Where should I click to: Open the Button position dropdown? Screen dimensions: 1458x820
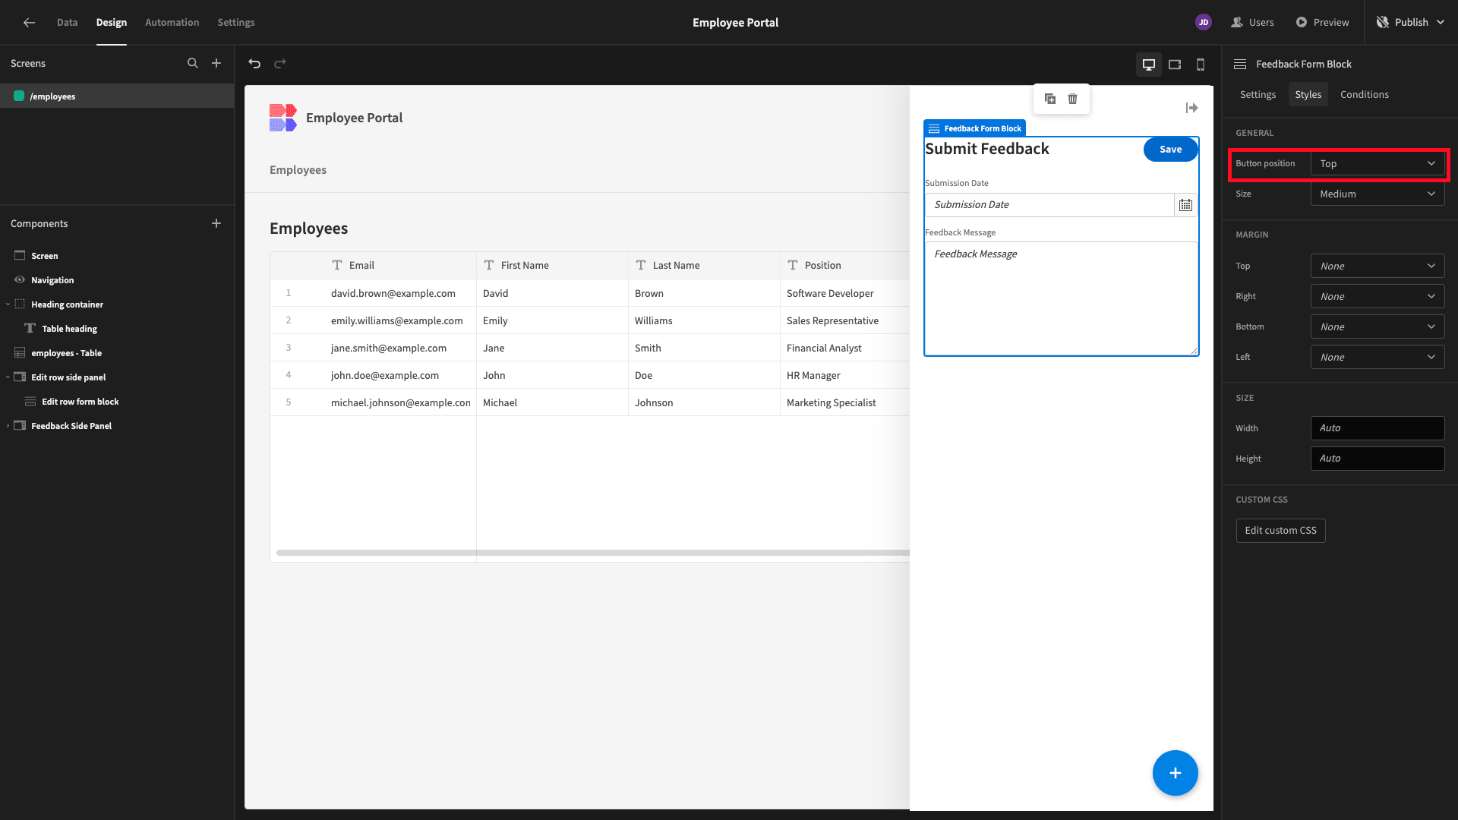click(x=1378, y=164)
